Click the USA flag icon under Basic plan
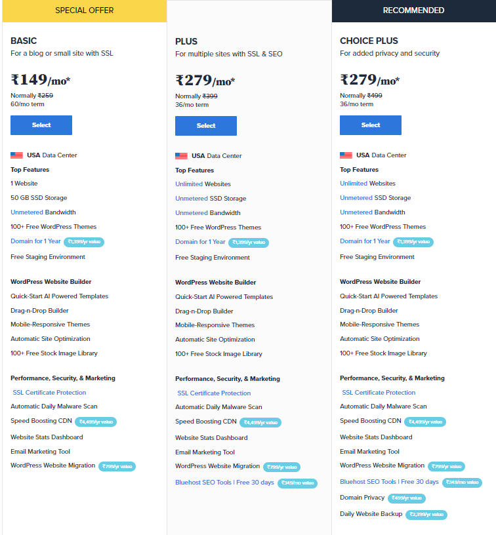The image size is (496, 535). [x=16, y=155]
